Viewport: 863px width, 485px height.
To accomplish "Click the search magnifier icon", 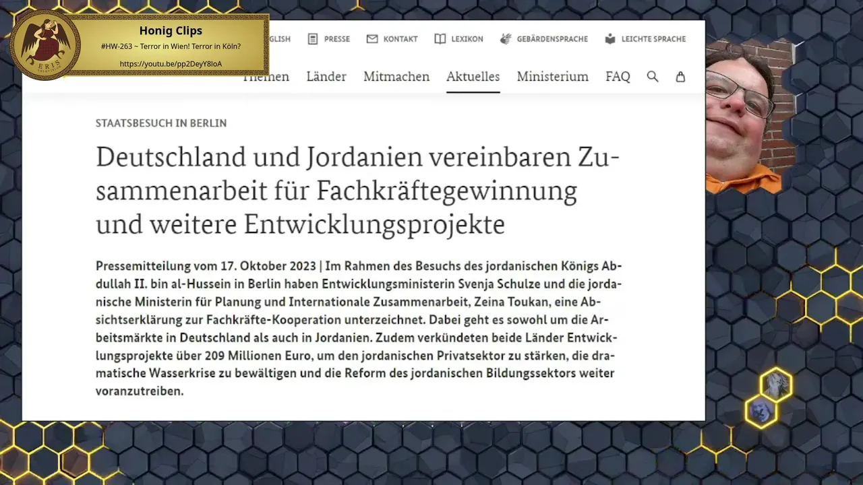I will coord(653,77).
